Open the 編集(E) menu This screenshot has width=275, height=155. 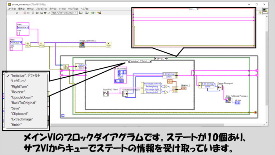tap(21, 9)
